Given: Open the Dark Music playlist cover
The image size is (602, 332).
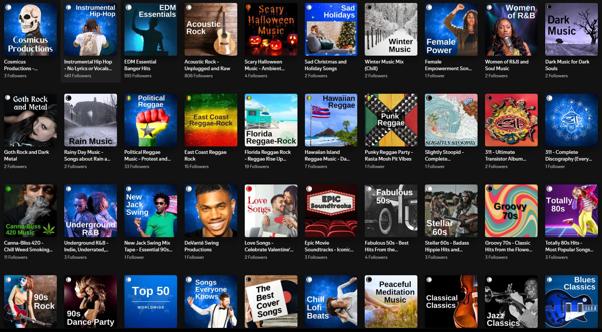Looking at the screenshot, I should 571,30.
